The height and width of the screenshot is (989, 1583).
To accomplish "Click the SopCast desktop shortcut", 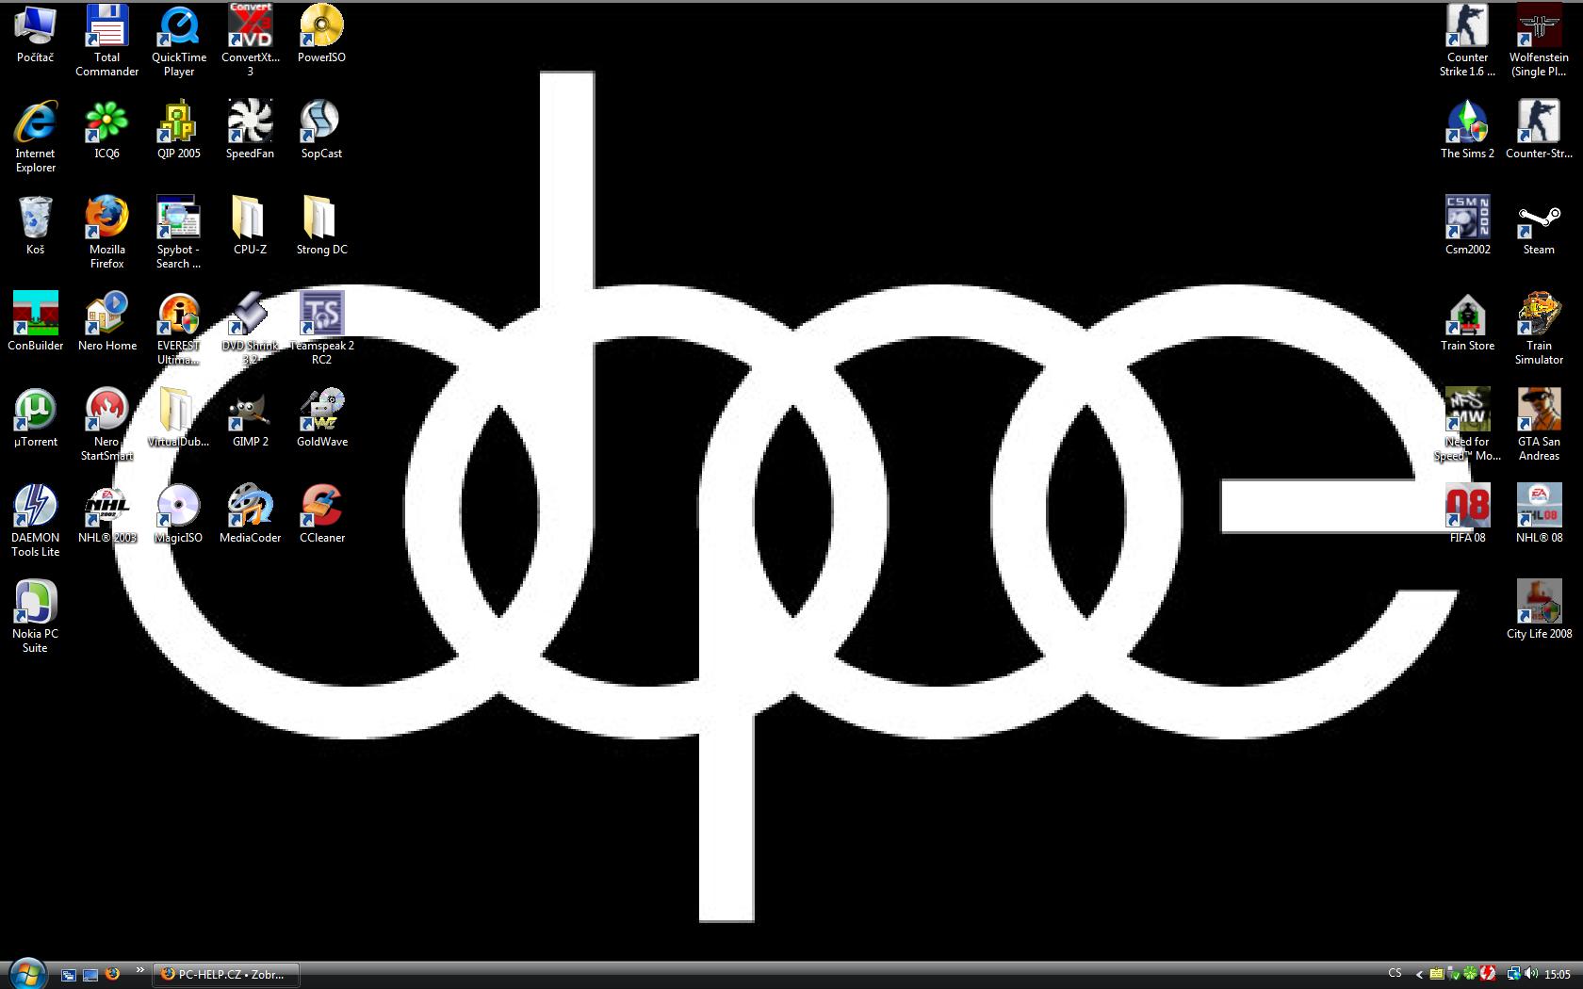I will coord(321,131).
